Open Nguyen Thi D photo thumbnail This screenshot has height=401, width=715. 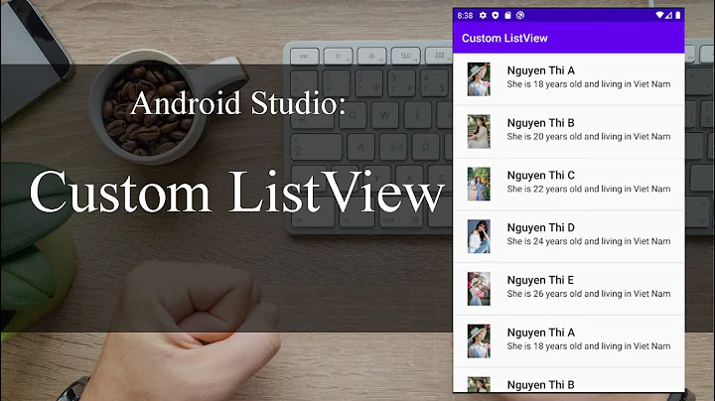click(x=479, y=236)
